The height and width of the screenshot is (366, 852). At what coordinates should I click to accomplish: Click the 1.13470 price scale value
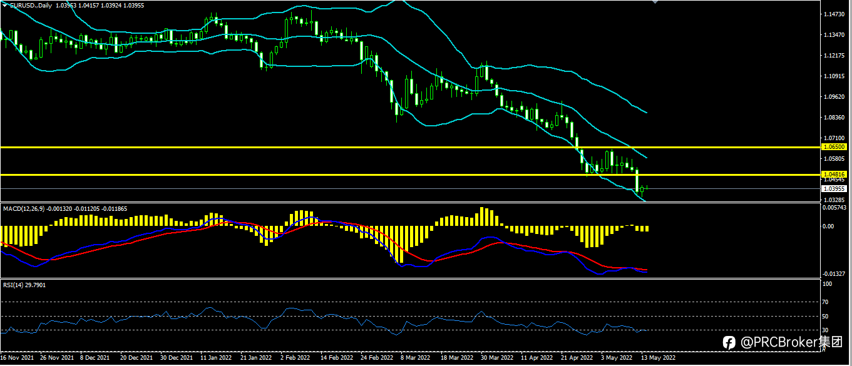[x=834, y=35]
